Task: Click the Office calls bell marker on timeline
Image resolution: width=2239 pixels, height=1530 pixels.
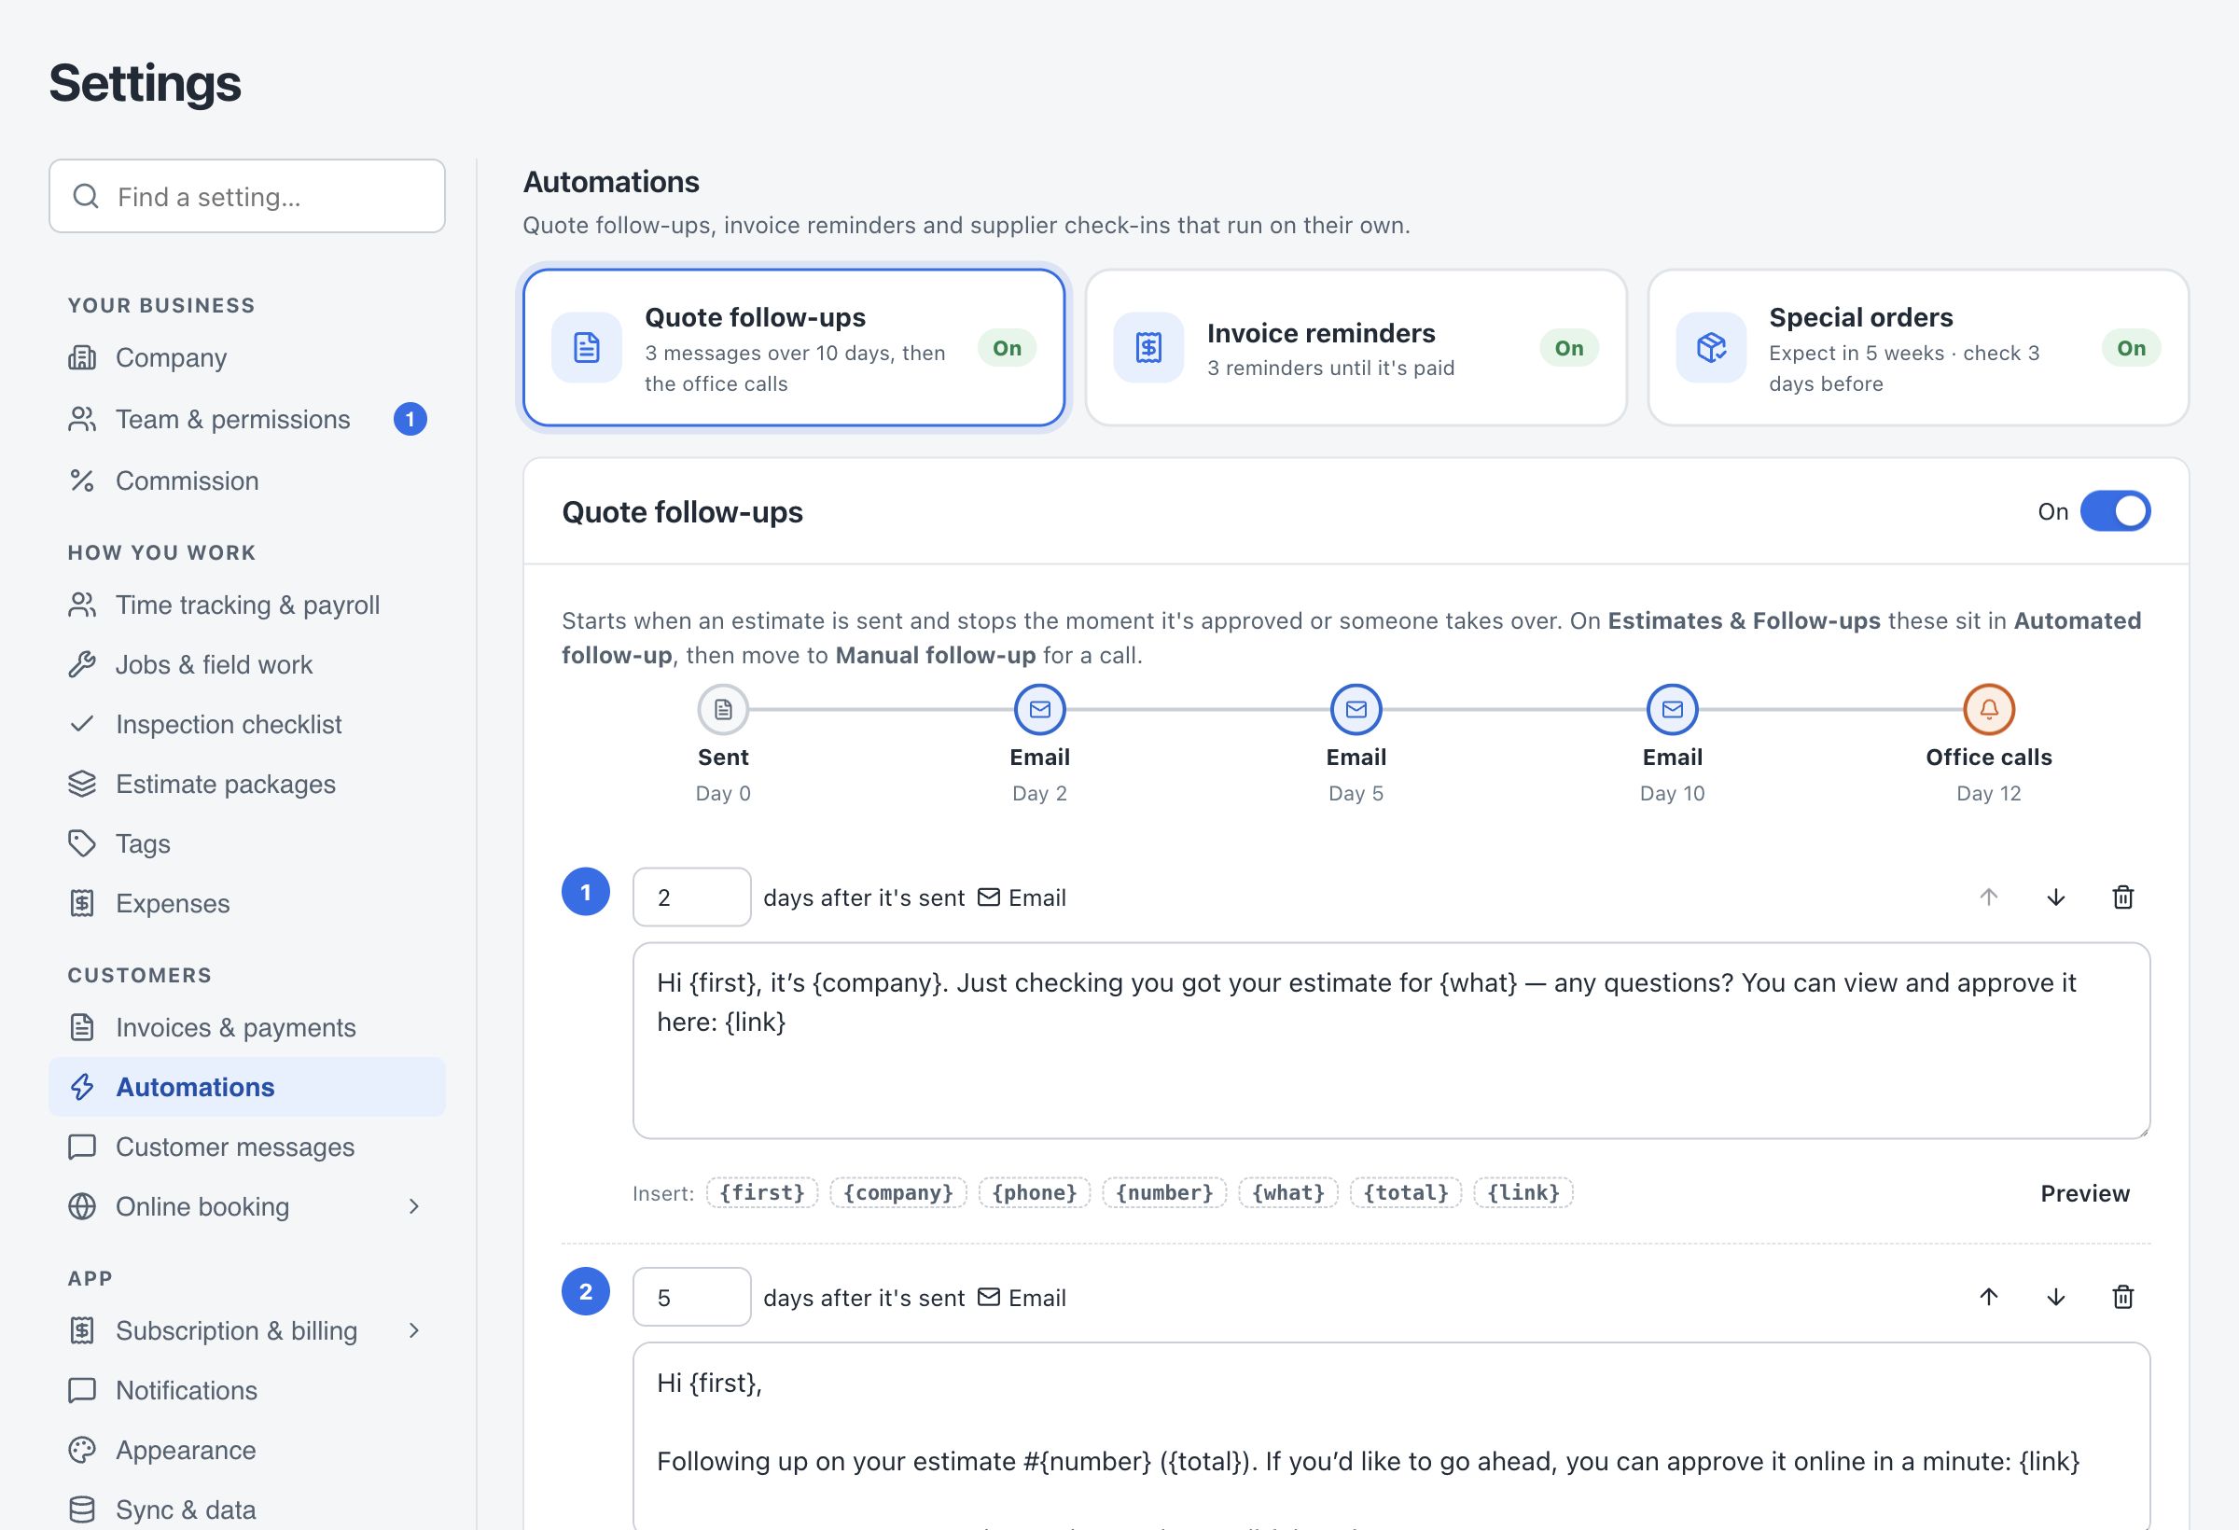Action: (x=1988, y=709)
